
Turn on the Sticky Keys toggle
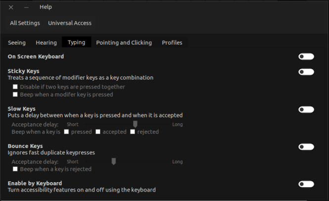click(306, 72)
